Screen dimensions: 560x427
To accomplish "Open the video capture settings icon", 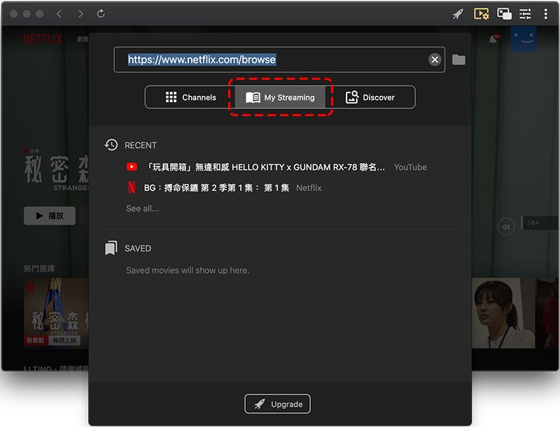I will [x=482, y=13].
